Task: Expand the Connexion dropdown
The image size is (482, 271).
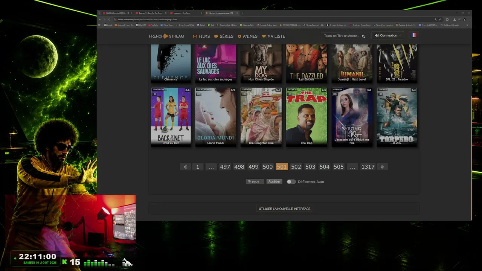Action: (388, 35)
